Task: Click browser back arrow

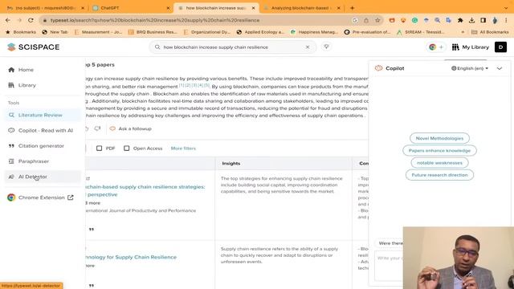Action: 8,20
